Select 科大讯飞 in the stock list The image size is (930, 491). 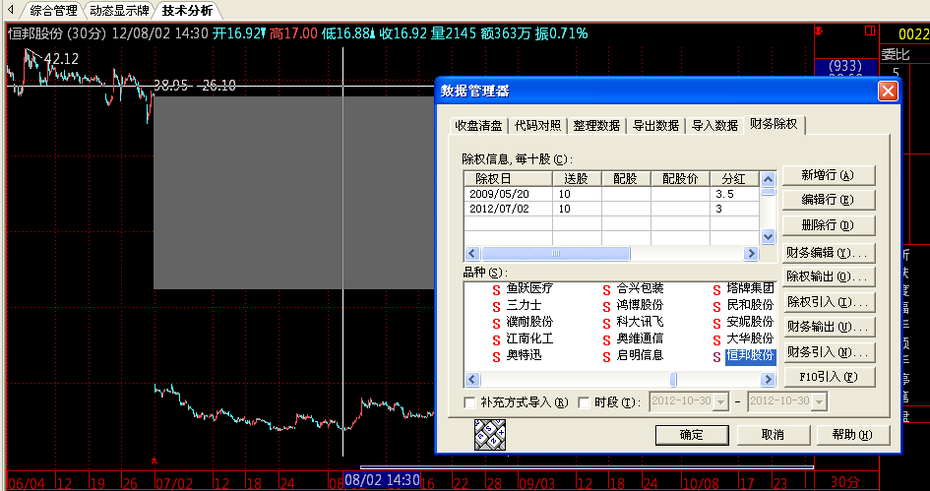click(x=640, y=322)
